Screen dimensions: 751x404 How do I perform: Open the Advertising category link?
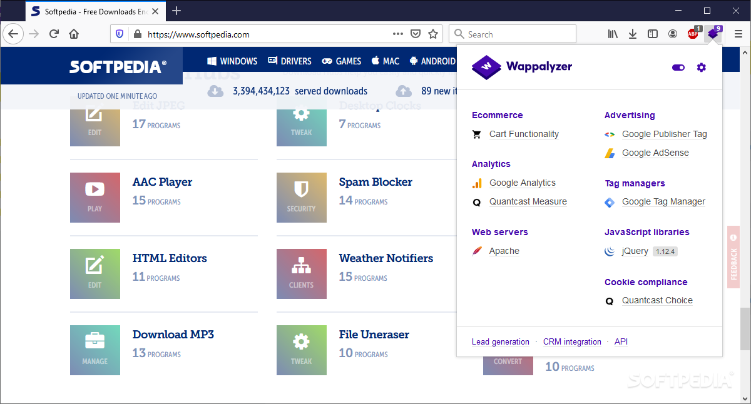coord(630,115)
